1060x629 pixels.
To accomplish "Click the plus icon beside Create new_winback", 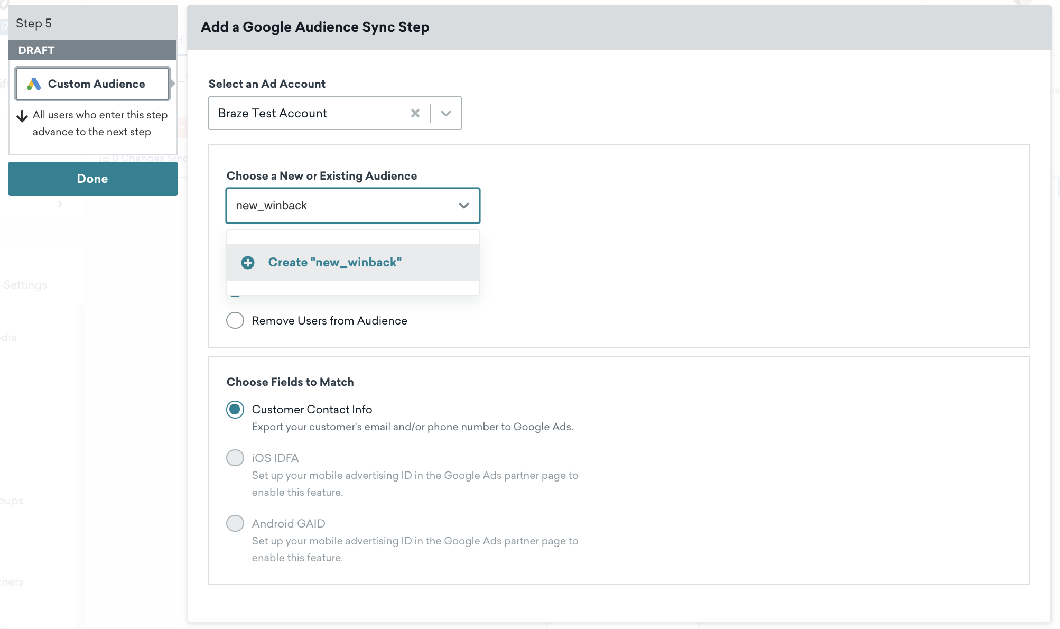I will tap(248, 263).
